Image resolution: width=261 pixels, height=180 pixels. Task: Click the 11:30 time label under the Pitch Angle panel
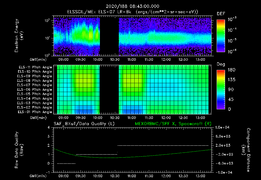pyautogui.click(x=149, y=118)
